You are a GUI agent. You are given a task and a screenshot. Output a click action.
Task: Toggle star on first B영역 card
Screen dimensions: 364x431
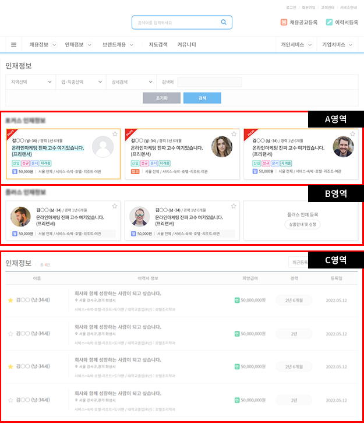[x=115, y=206]
